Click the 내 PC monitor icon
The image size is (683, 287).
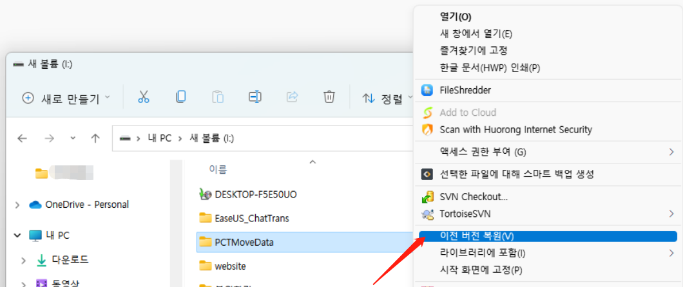pos(35,236)
